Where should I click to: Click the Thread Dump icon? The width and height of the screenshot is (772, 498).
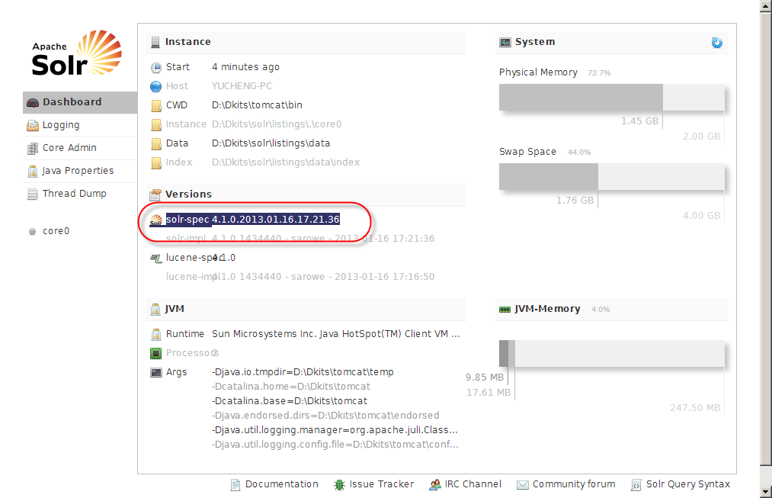pyautogui.click(x=33, y=194)
